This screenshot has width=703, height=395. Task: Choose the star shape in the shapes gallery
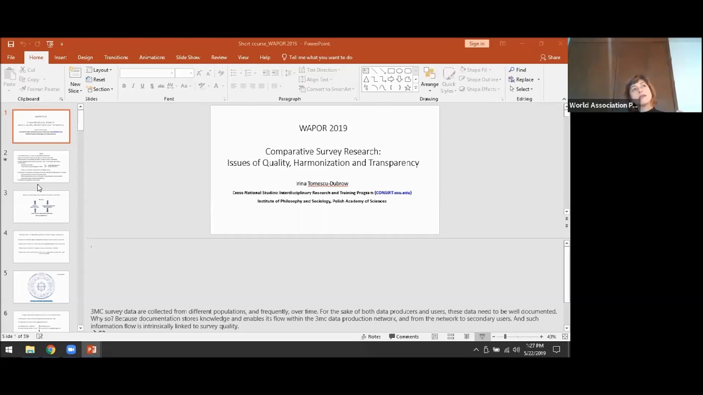pyautogui.click(x=408, y=88)
